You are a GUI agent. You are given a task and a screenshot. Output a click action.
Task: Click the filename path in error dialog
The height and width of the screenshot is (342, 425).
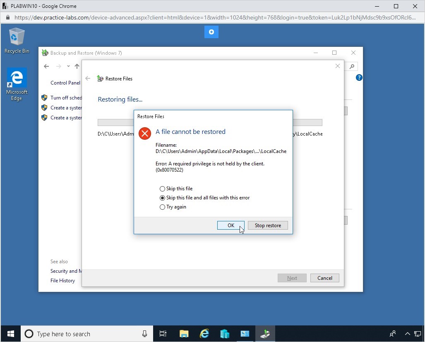pos(221,151)
